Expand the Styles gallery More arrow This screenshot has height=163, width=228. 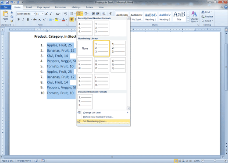tap(188, 21)
